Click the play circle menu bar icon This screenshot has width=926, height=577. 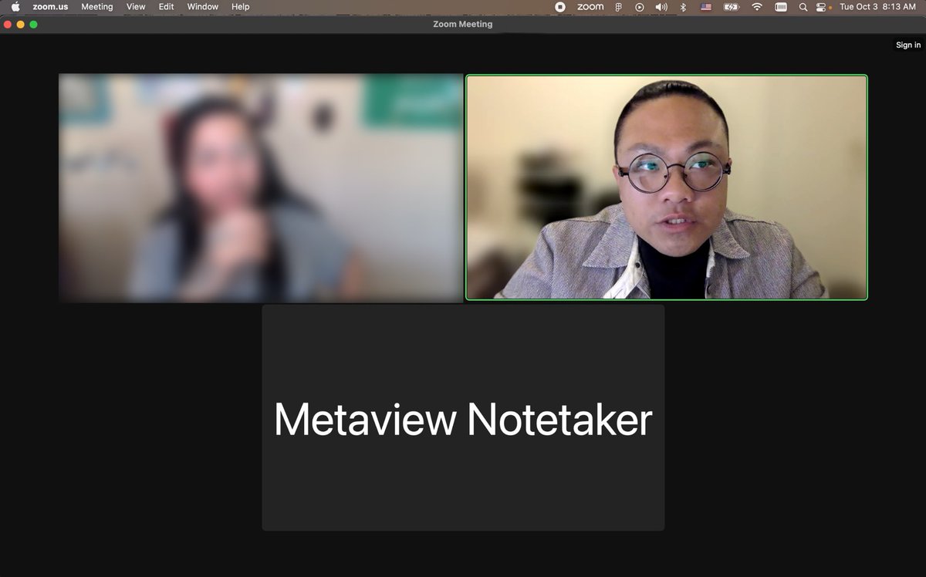tap(640, 6)
